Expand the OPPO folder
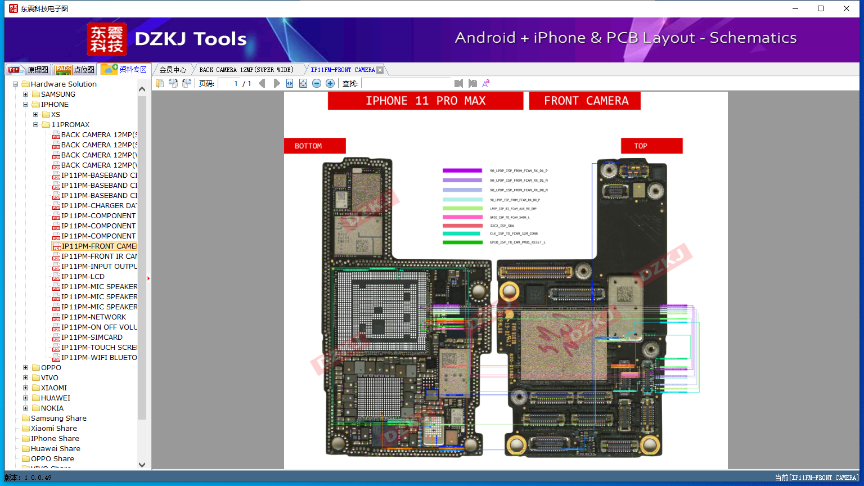 [x=25, y=368]
